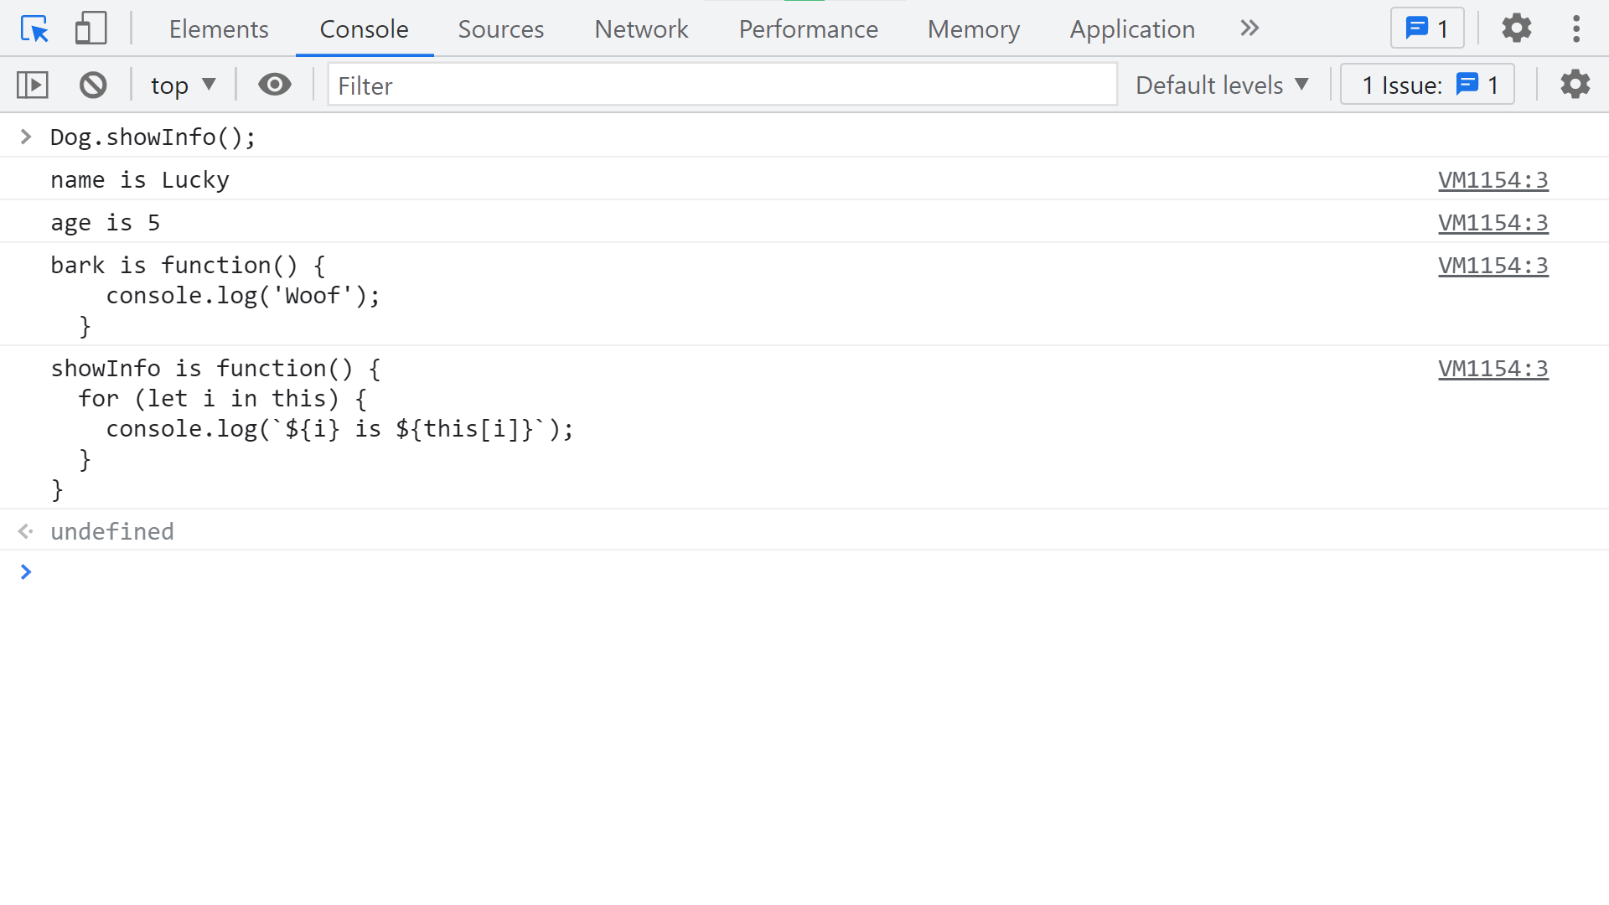
Task: Activate the inspect element picker icon
Action: pyautogui.click(x=34, y=29)
